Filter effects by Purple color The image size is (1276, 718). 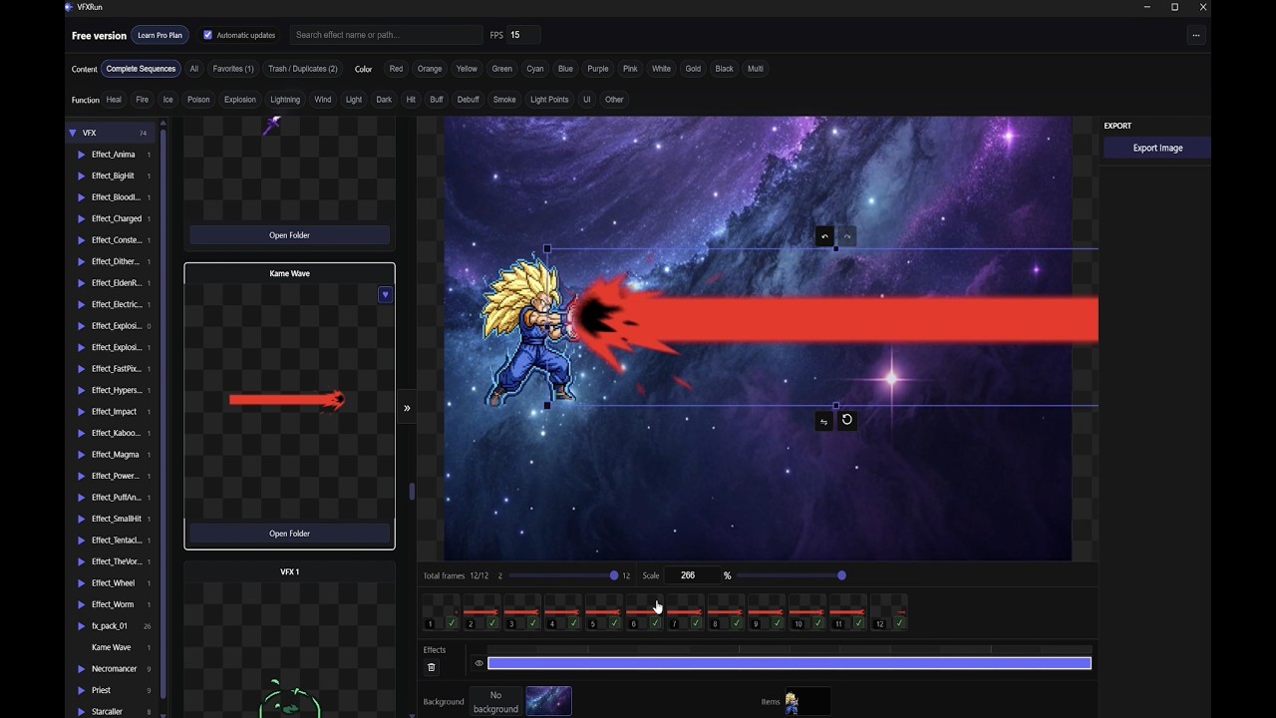[598, 69]
